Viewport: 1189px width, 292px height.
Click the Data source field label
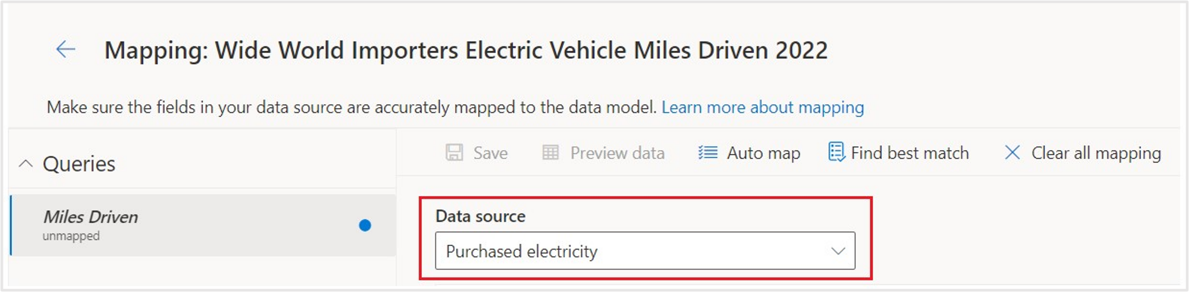point(480,217)
